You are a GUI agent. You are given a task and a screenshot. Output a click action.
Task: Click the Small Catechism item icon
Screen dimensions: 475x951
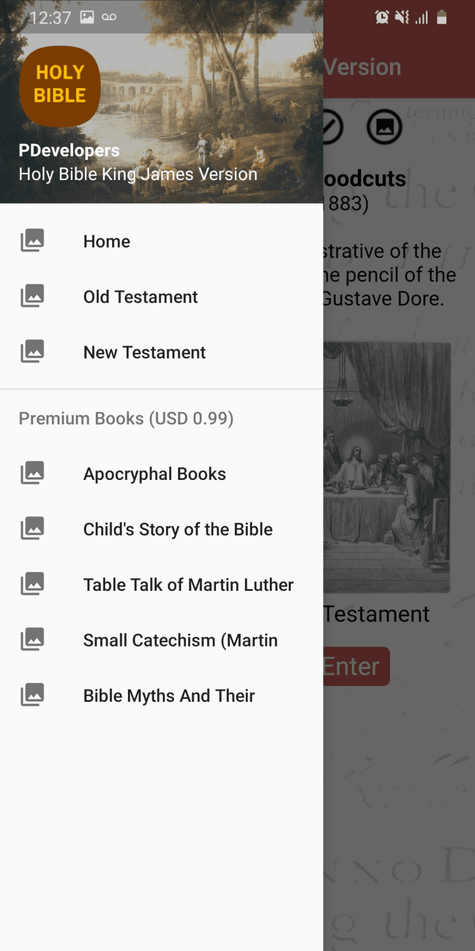(x=32, y=640)
